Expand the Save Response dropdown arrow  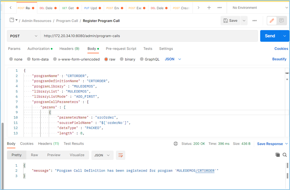coord(287,144)
